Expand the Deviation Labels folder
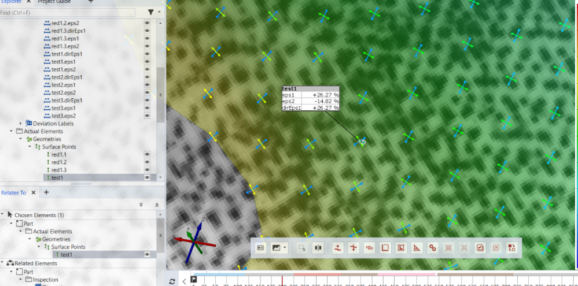Screen dimensions: 578x286 pos(21,124)
